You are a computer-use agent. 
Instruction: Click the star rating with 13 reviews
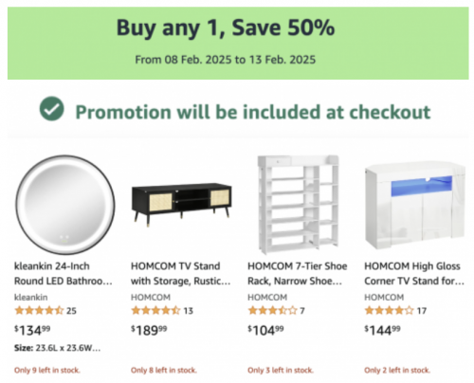tap(155, 311)
